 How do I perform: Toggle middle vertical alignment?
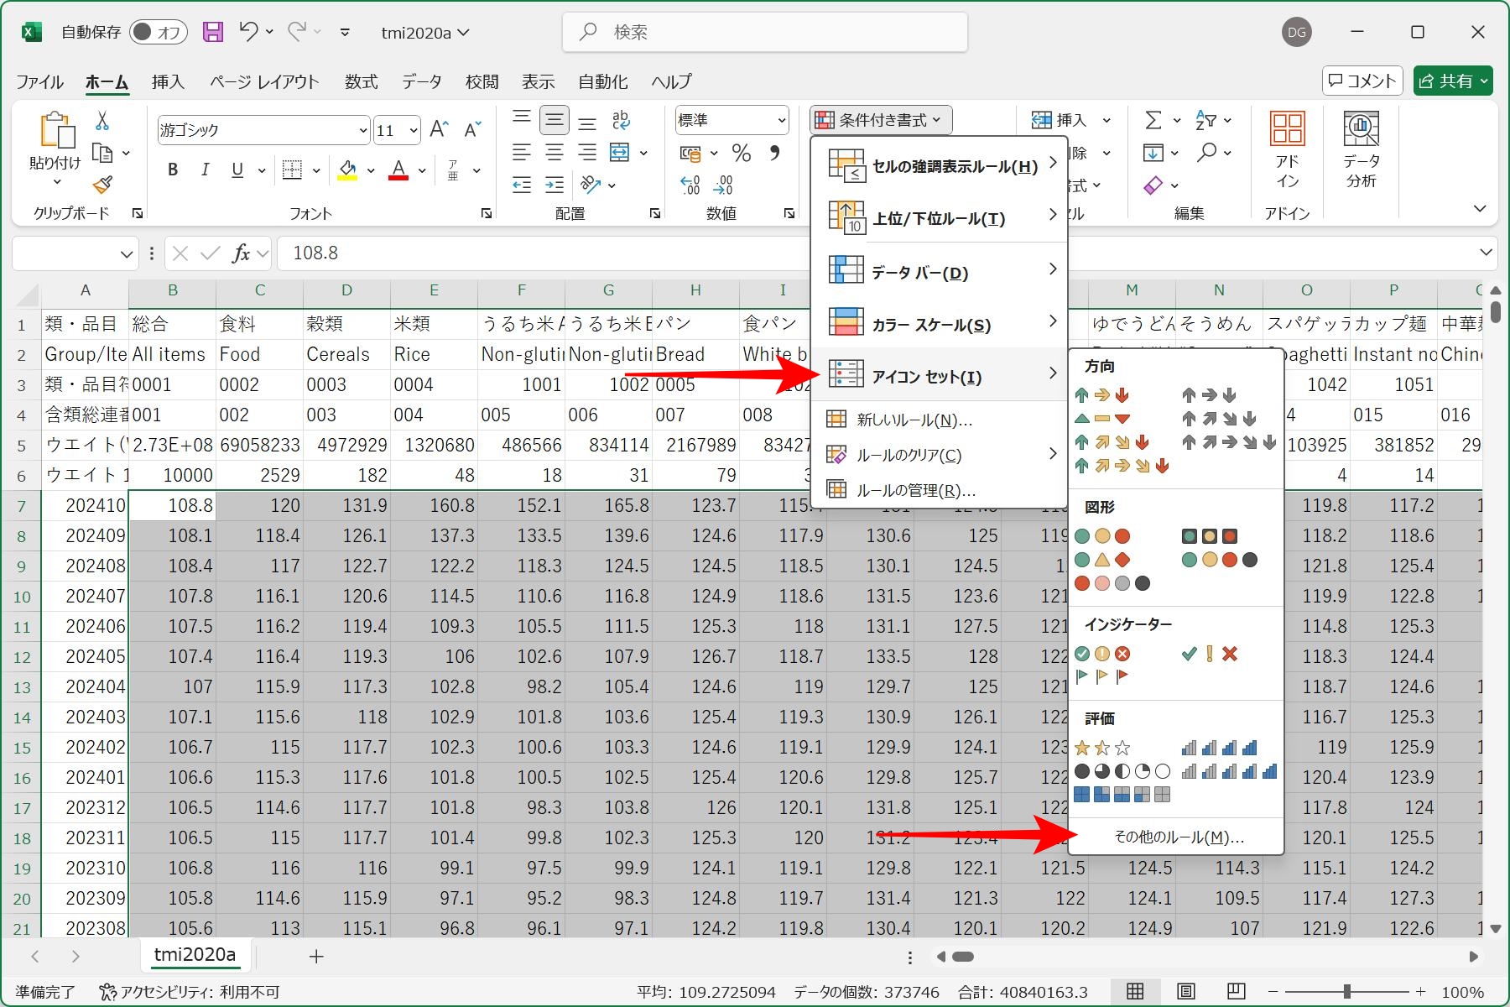[x=555, y=120]
